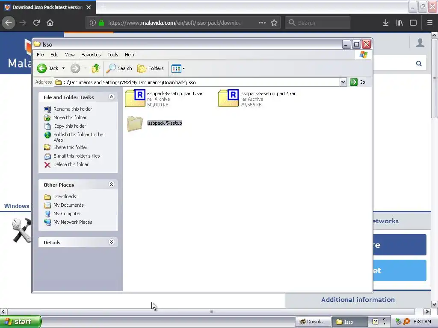Click the issopack-5-setup folder name
Screen dimensions: 438x328
(165, 123)
